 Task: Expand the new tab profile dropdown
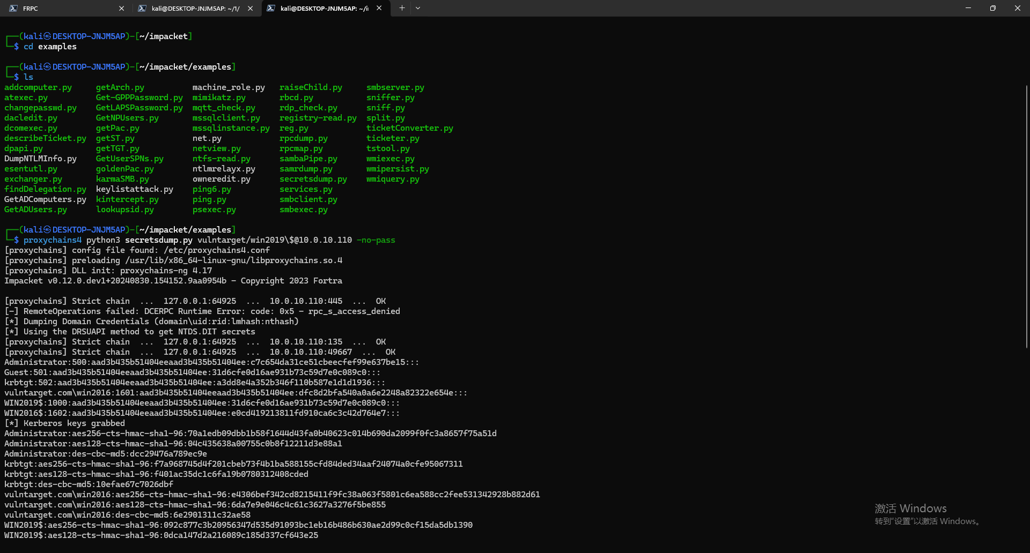418,8
